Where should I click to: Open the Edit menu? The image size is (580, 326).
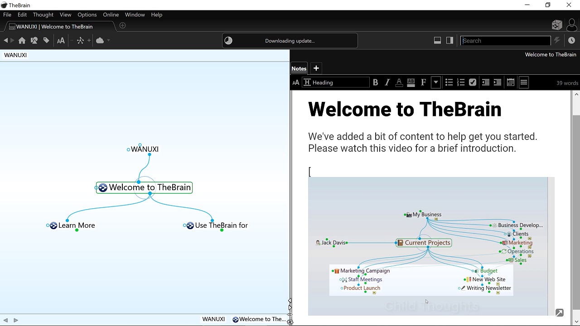click(22, 14)
